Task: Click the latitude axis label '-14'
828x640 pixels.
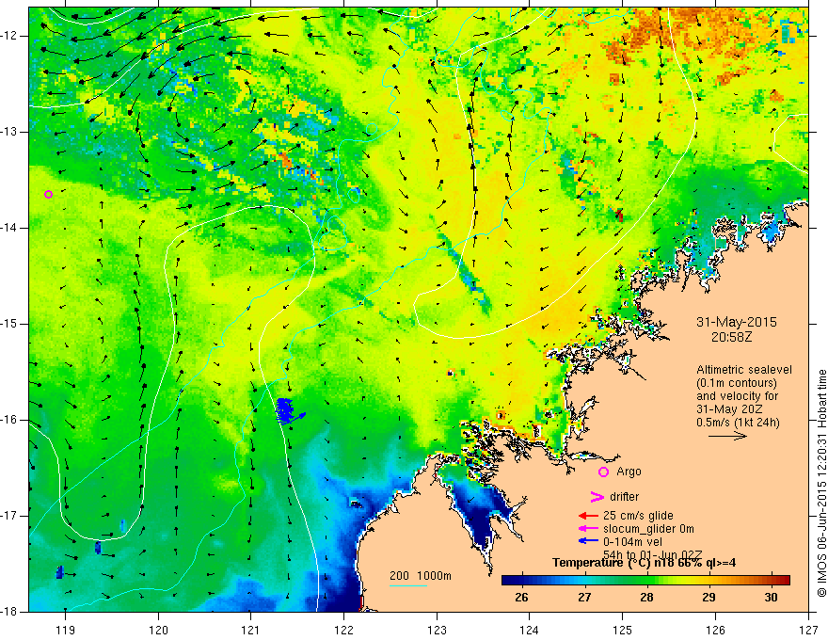Action: (x=9, y=228)
